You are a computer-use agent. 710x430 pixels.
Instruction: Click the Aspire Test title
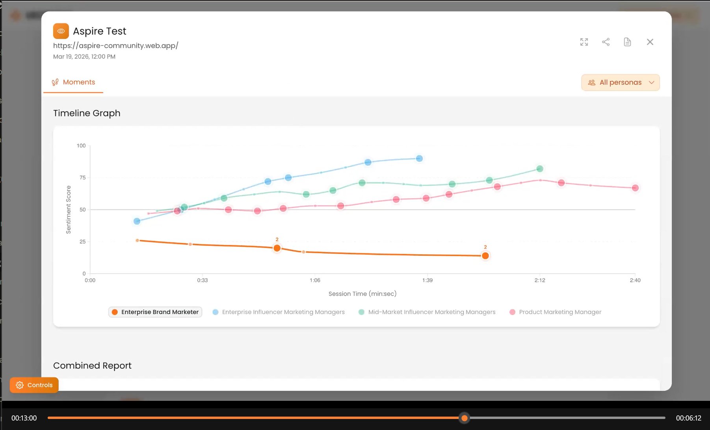(99, 31)
